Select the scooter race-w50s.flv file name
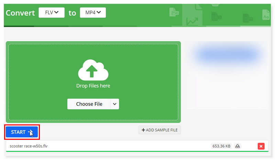This screenshot has width=275, height=160. point(29,146)
